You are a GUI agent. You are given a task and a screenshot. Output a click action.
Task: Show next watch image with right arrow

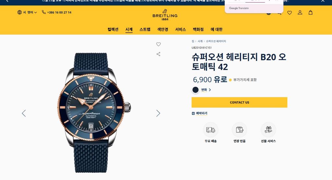point(158,113)
